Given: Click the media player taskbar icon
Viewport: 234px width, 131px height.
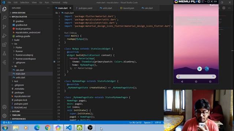Looking at the screenshot, I should click(x=26, y=128).
